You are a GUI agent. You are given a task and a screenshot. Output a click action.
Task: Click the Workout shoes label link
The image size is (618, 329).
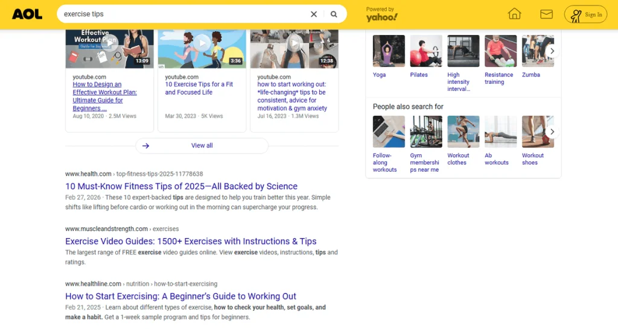[532, 159]
